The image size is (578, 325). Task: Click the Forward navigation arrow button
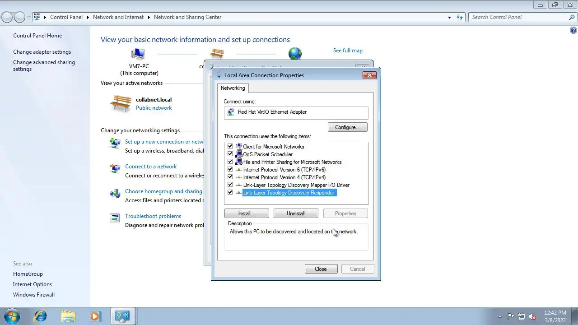tap(19, 17)
